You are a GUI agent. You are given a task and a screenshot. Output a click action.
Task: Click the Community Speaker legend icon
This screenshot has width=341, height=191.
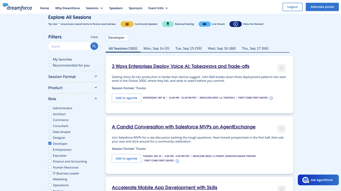point(127,24)
